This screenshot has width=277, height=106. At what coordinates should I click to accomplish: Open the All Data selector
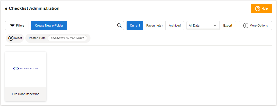pyautogui.click(x=200, y=26)
